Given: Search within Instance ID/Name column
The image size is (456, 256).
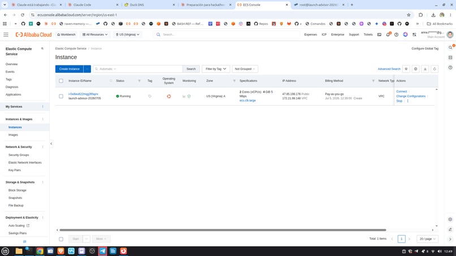Looking at the screenshot, I should 110,81.
